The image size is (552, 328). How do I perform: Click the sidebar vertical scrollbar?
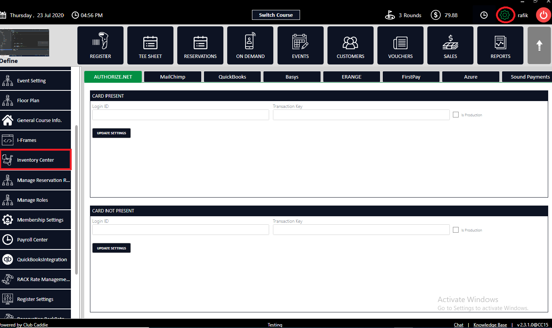77,200
